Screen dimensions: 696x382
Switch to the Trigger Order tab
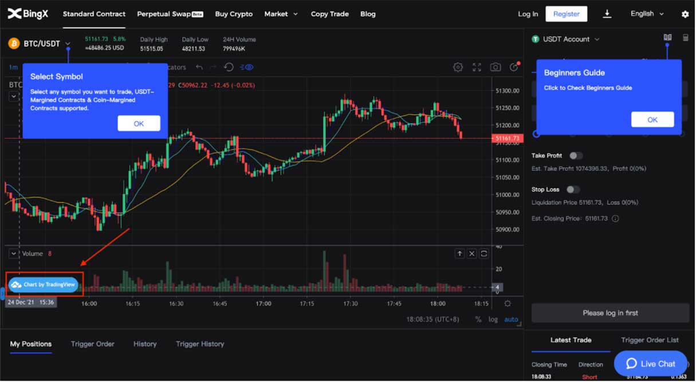pos(93,344)
